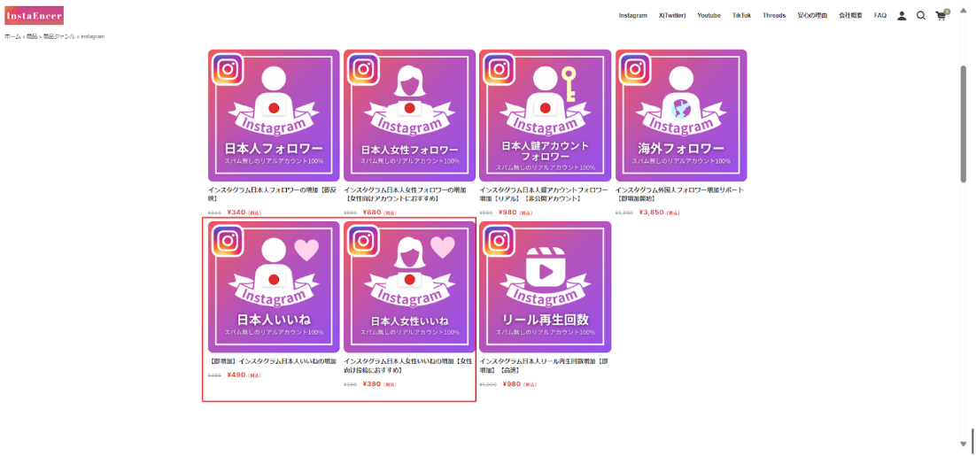Open title 【即増加】インスタグラム日本人いいねの増加

pos(272,361)
